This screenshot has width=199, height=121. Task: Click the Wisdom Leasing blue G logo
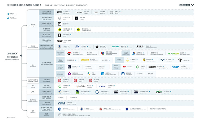[97, 92]
